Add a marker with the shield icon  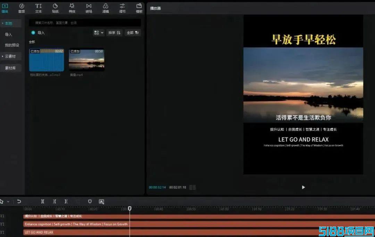click(90, 202)
